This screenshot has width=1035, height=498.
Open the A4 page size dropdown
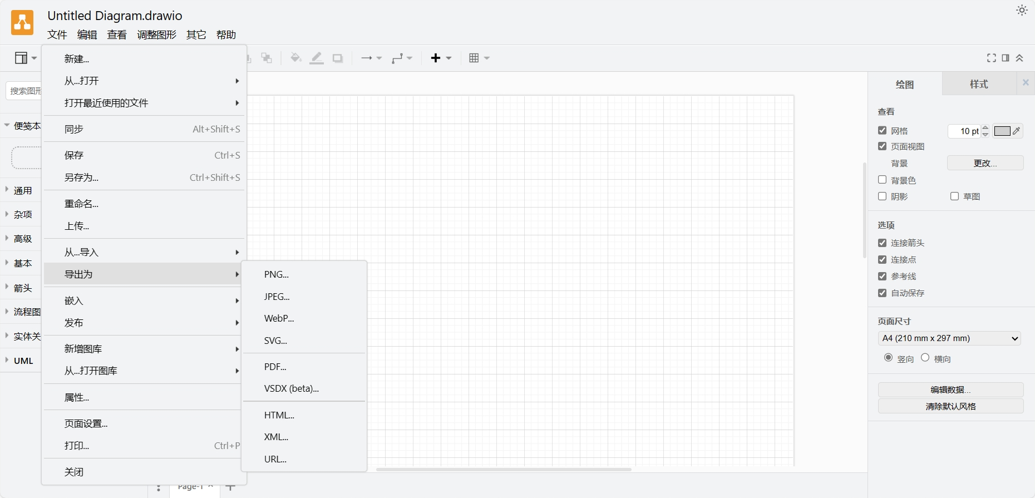point(949,338)
